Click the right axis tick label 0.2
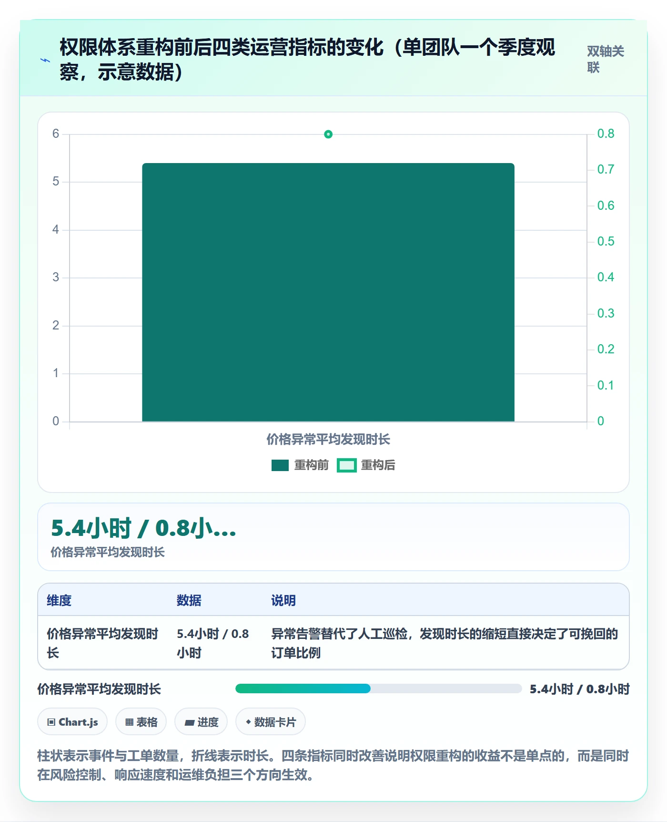Viewport: 667px width, 822px height. (x=606, y=349)
